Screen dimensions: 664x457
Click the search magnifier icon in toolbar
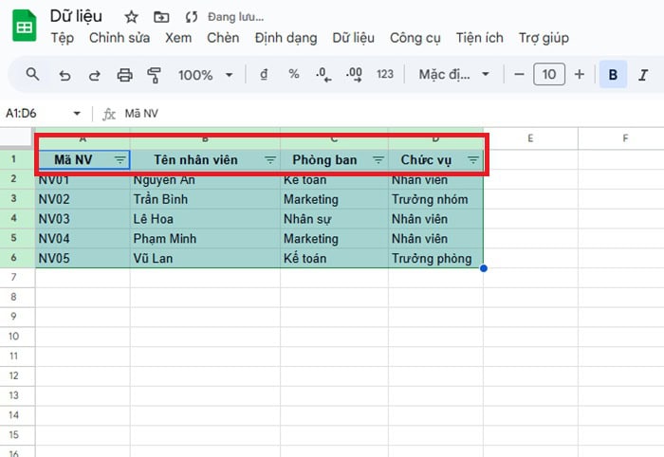[x=32, y=74]
